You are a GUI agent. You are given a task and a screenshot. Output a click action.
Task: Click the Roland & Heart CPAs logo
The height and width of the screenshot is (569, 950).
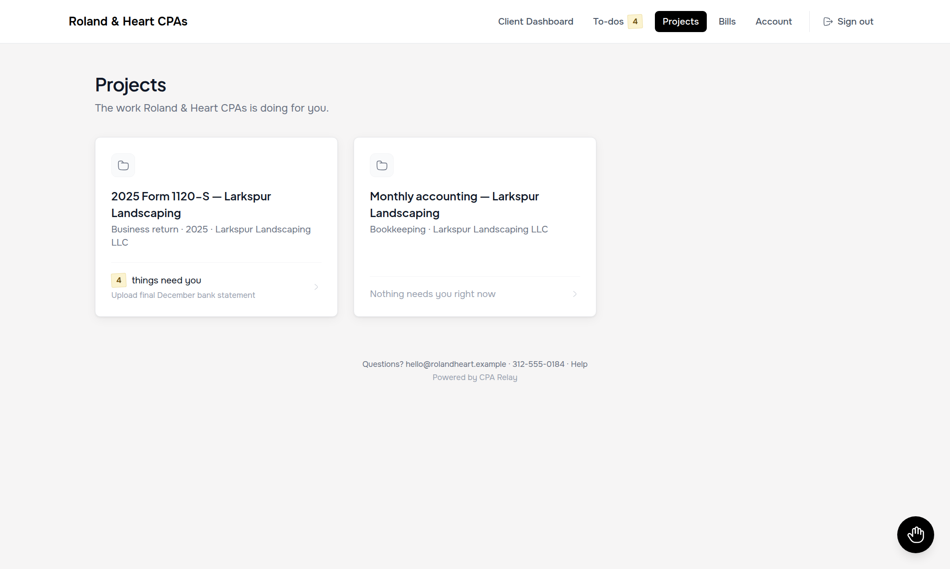point(128,22)
